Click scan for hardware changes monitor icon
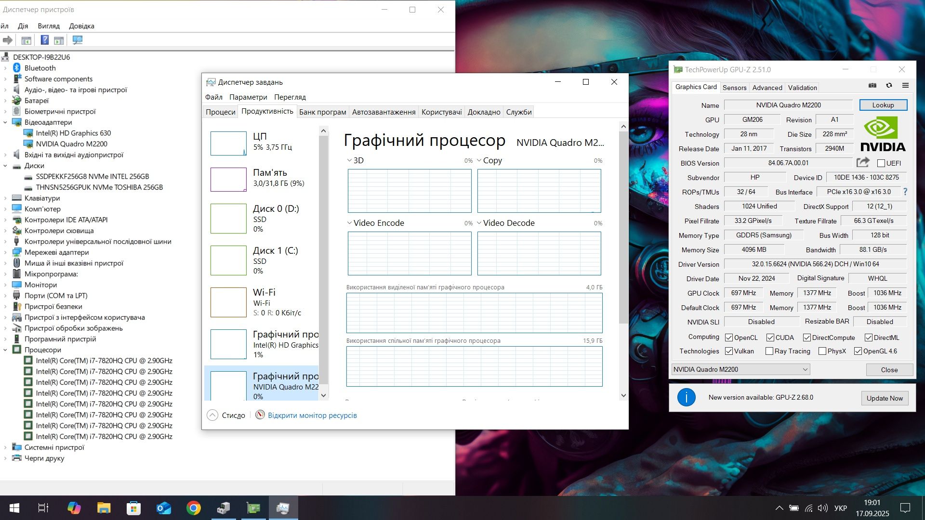925x520 pixels. click(77, 40)
